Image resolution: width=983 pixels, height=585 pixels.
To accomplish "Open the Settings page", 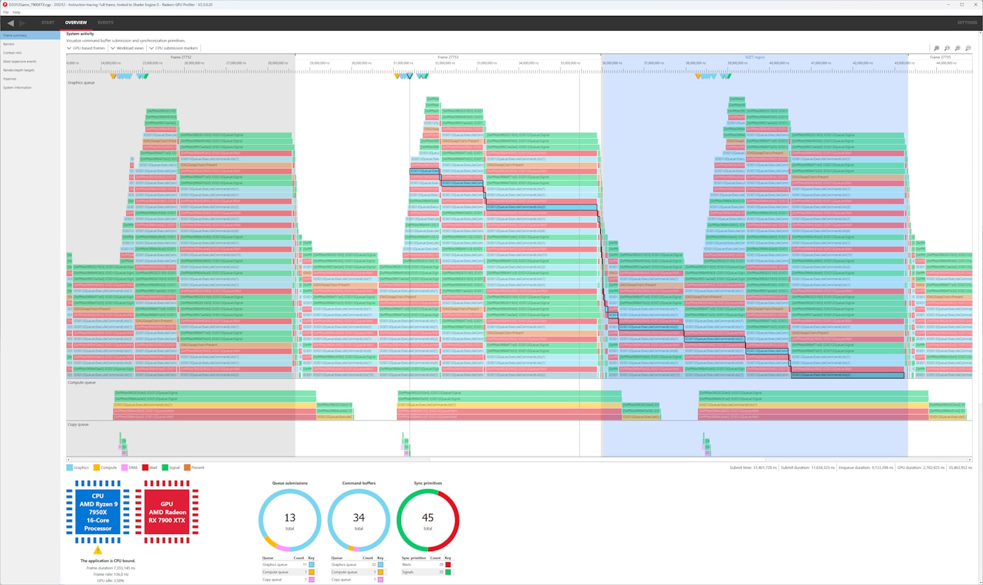I will (x=966, y=23).
